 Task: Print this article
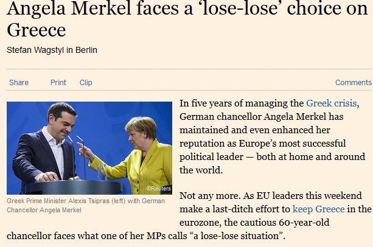(x=58, y=83)
